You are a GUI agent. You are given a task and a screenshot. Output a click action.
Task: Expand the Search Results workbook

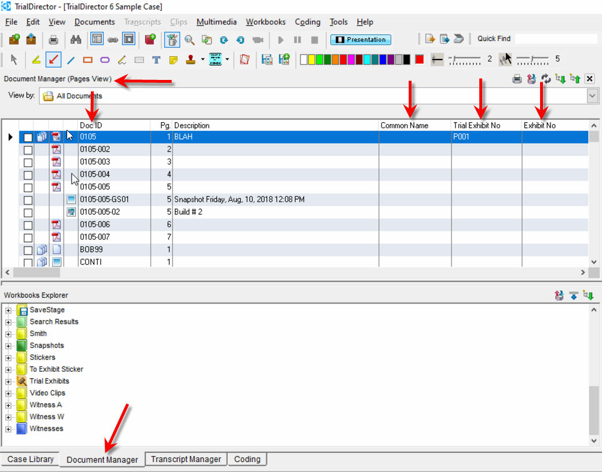(x=8, y=322)
